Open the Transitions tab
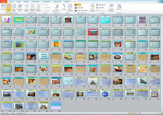 click(36, 2)
